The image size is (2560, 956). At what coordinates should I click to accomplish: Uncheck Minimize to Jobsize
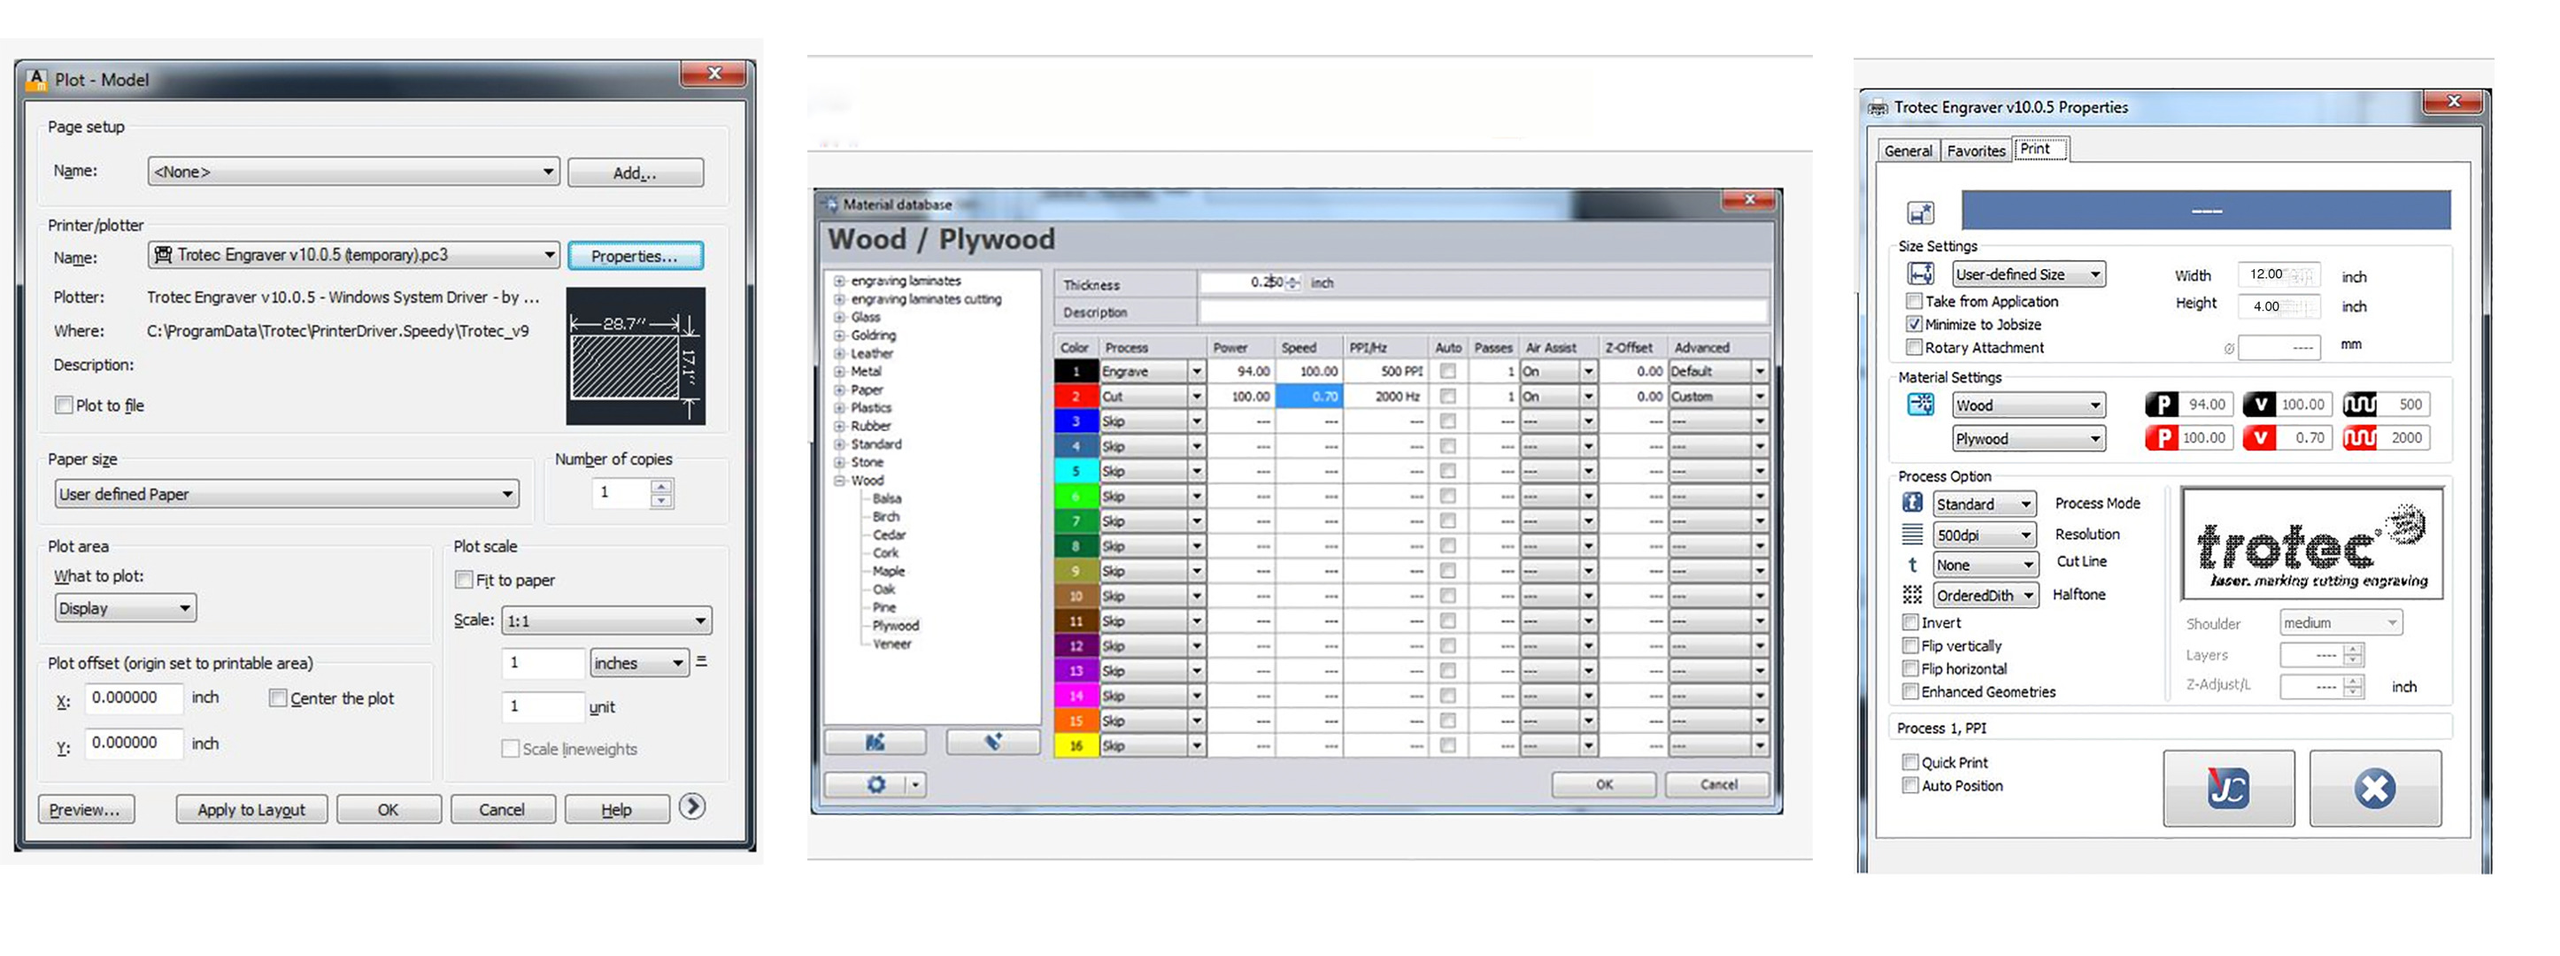(1913, 324)
